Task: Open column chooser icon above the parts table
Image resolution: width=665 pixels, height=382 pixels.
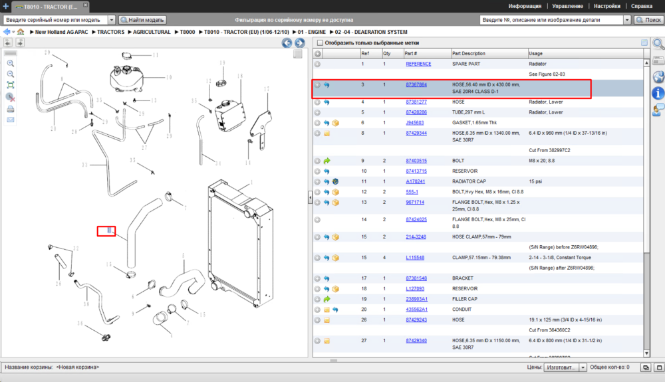Action: 644,43
